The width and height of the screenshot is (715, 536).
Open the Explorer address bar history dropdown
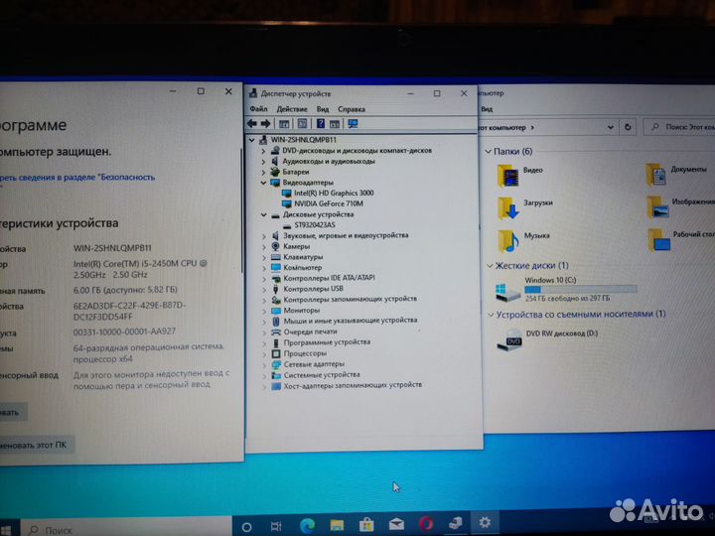610,127
